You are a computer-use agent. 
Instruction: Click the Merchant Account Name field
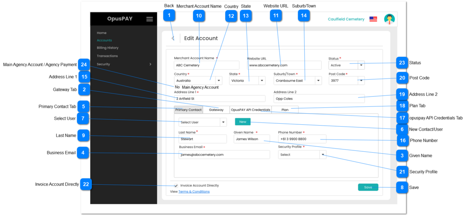click(x=206, y=65)
